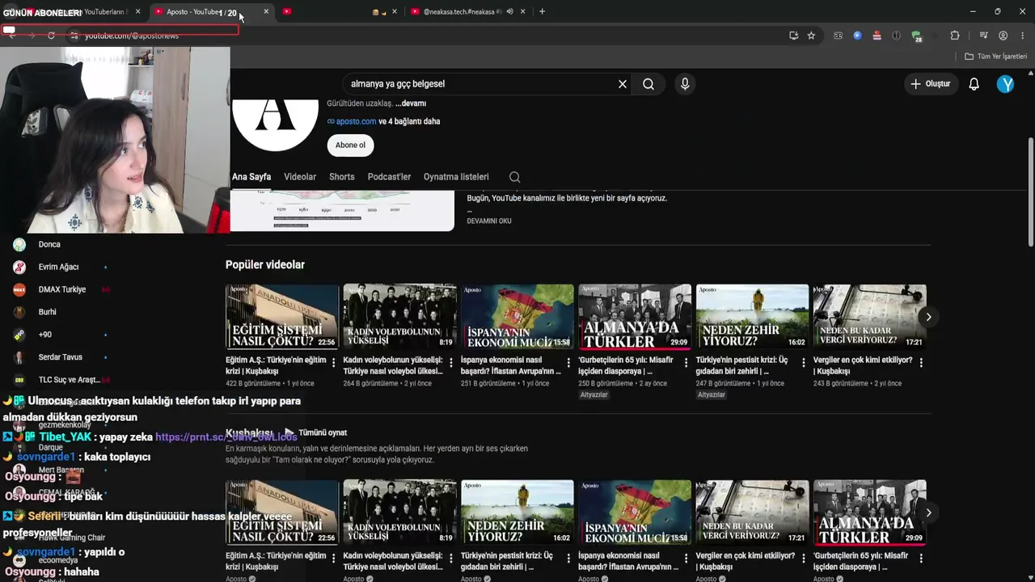Open a new browser tab
This screenshot has width=1035, height=582.
pos(542,11)
